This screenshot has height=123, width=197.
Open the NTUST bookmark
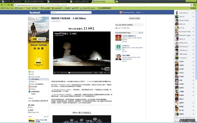[x=75, y=8]
